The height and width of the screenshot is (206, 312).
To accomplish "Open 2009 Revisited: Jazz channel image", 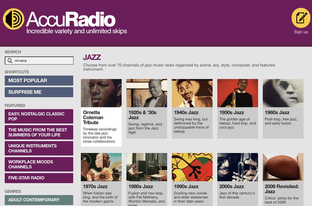I will tap(283, 167).
